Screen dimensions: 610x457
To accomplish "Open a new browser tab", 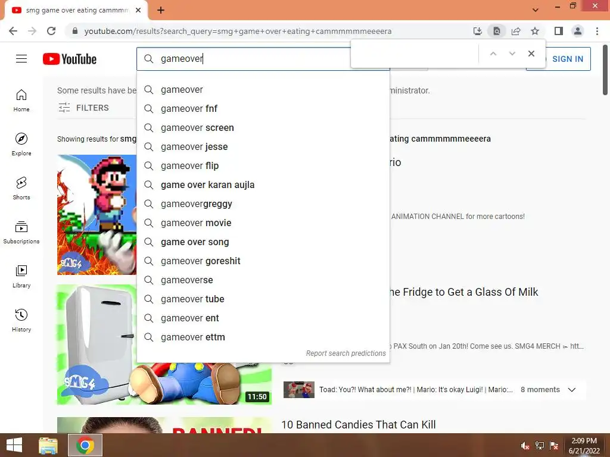I will pos(161,10).
